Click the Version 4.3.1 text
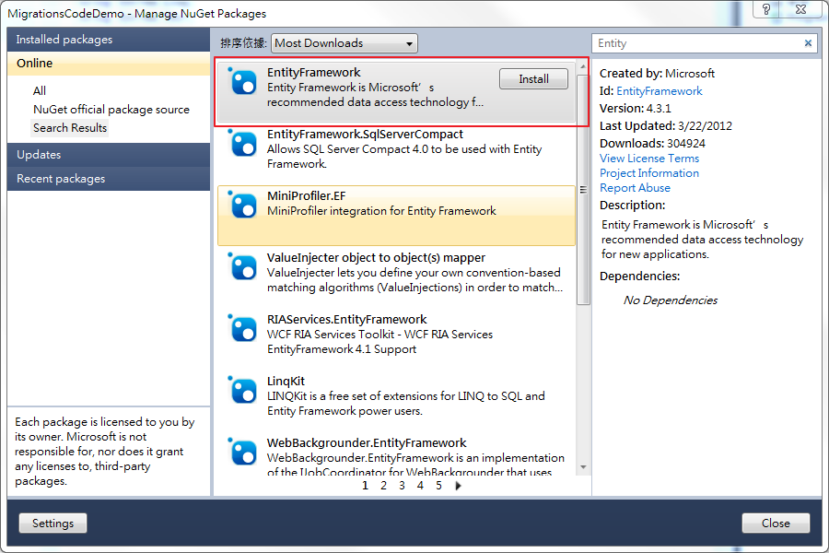Screen dimensions: 829x553 coord(635,109)
